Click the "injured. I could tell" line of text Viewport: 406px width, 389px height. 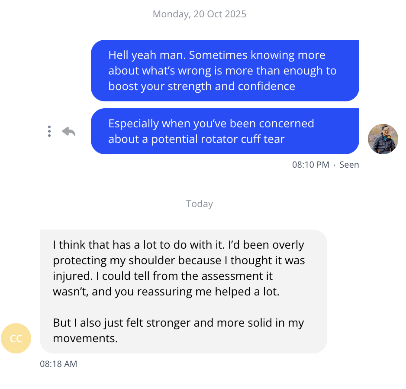tap(163, 276)
